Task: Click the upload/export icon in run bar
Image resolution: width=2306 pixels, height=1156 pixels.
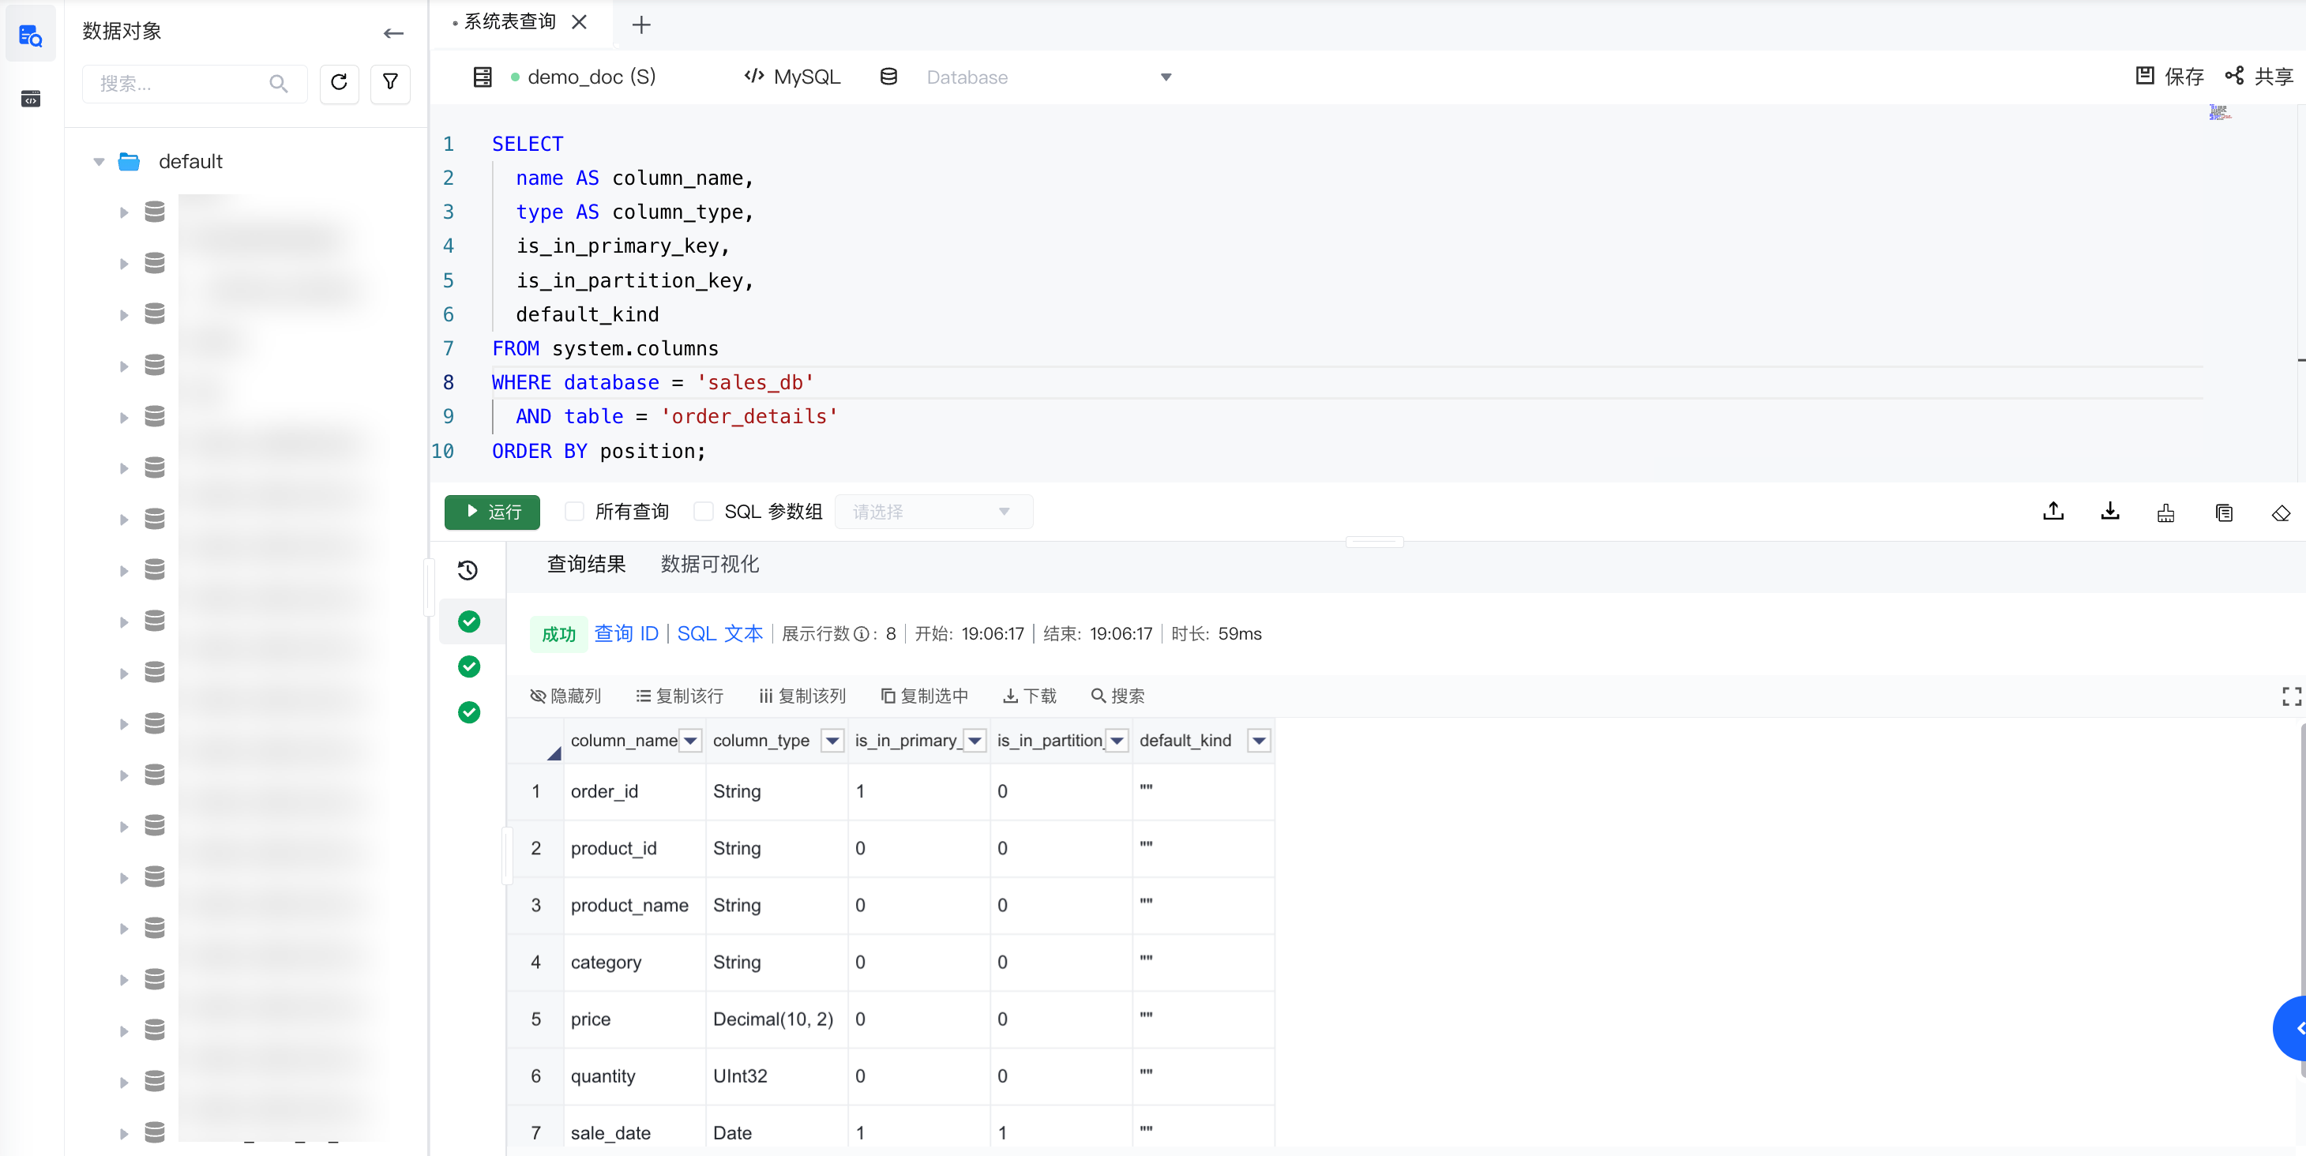Action: pos(2052,512)
